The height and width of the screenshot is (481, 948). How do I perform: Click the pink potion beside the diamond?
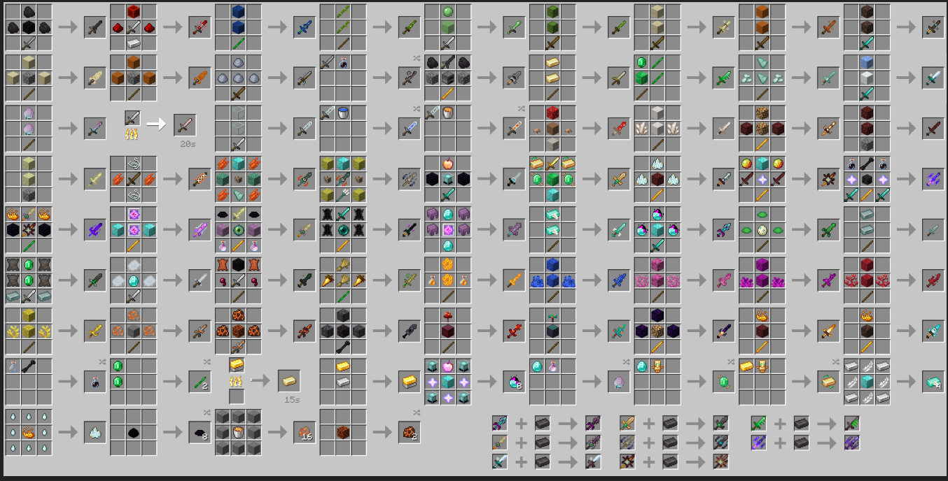(x=553, y=366)
